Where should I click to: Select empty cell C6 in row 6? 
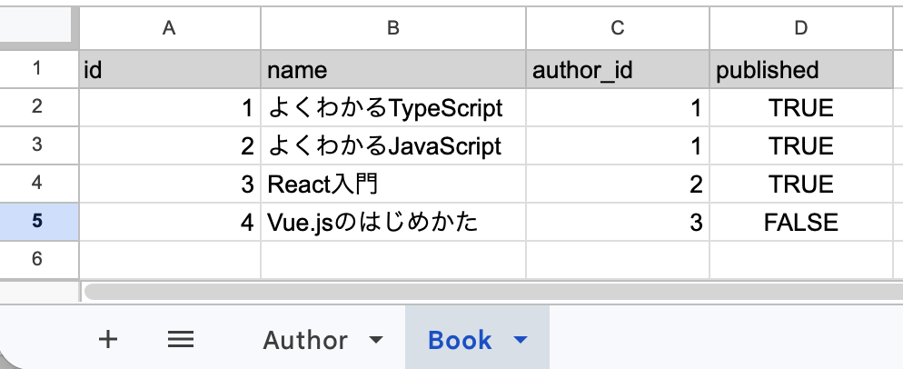point(618,259)
